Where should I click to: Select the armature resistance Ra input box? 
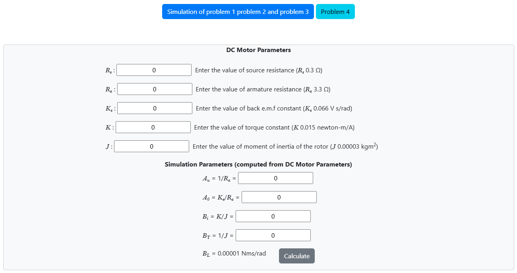click(x=155, y=89)
